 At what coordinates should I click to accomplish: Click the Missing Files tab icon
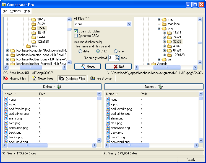[6, 78]
